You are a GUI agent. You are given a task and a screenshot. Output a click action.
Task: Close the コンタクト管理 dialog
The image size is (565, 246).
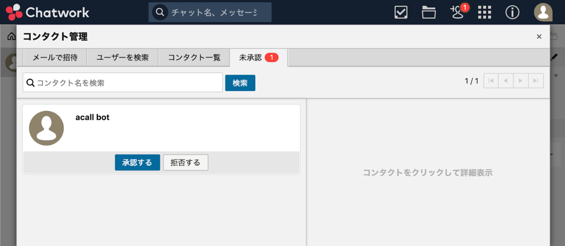(x=539, y=37)
